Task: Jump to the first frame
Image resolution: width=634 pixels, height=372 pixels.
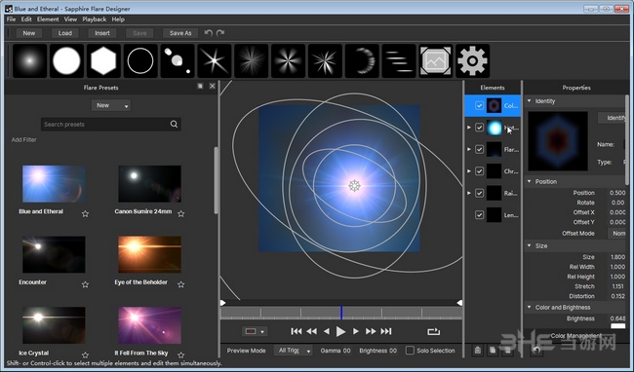Action: pyautogui.click(x=296, y=331)
